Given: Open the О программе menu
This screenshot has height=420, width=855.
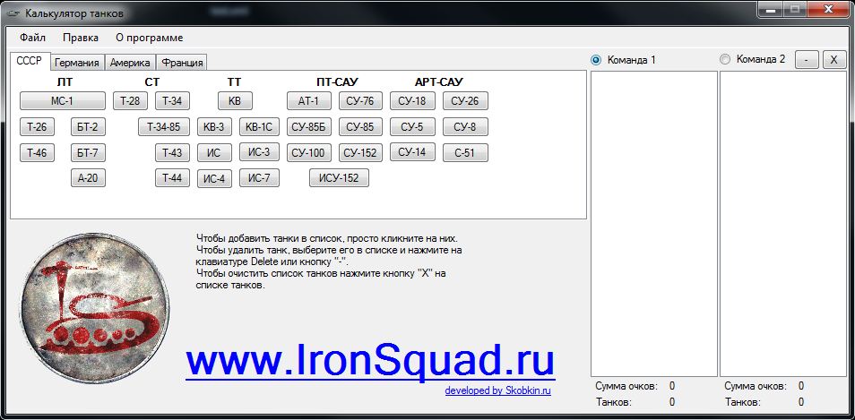Looking at the screenshot, I should (x=149, y=38).
